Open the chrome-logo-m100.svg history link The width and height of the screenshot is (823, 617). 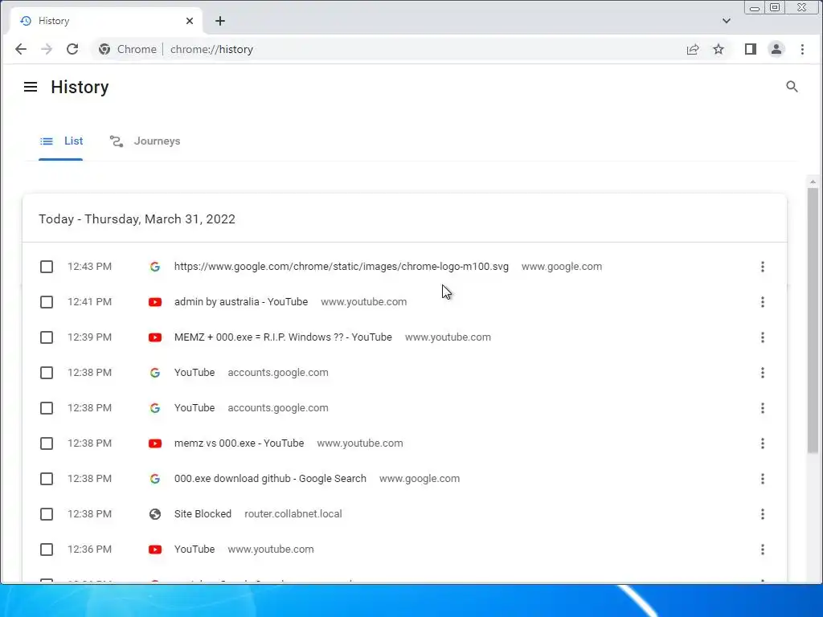tap(341, 267)
